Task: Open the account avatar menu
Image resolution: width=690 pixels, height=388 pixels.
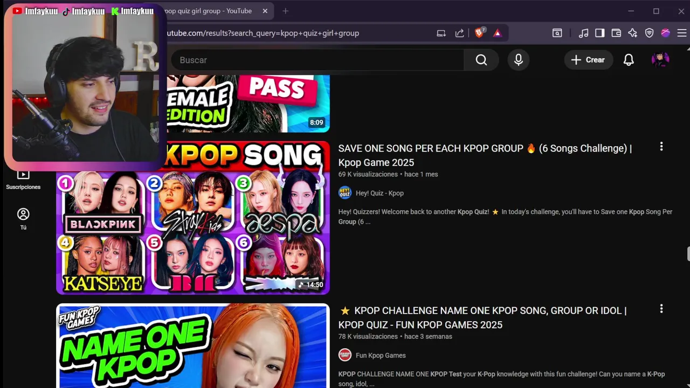Action: point(660,60)
